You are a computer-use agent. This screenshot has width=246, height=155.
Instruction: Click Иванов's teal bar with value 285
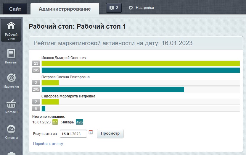coord(141,70)
